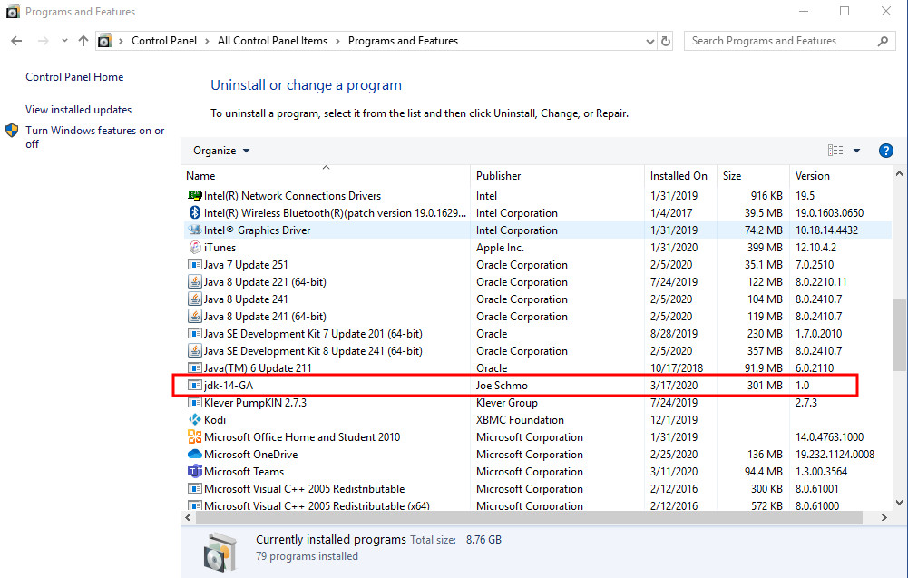908x578 pixels.
Task: Click the Klever Group publisher cell
Action: click(x=507, y=403)
